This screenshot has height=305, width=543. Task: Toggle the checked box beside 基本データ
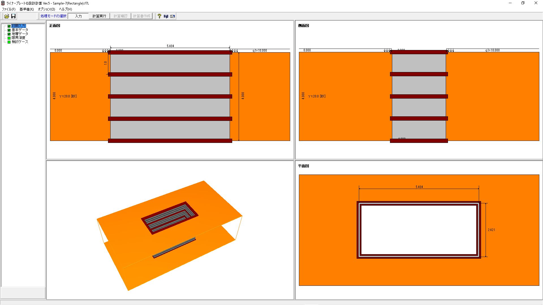point(9,30)
